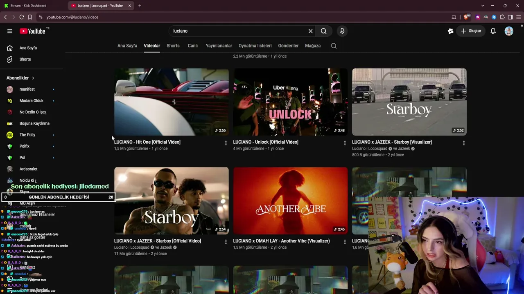Open the Oynatma listeleri tab
Image resolution: width=524 pixels, height=294 pixels.
coord(255,46)
